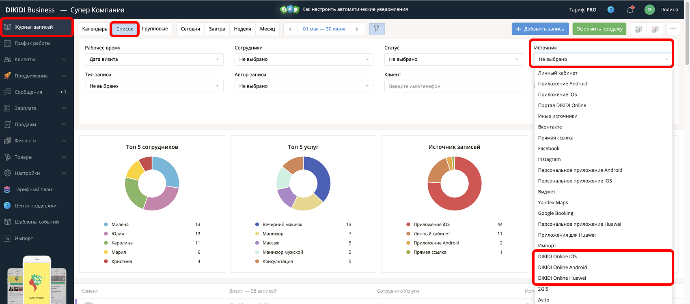Click the help question mark icon
Screen dimensions: 690x304
click(x=611, y=10)
